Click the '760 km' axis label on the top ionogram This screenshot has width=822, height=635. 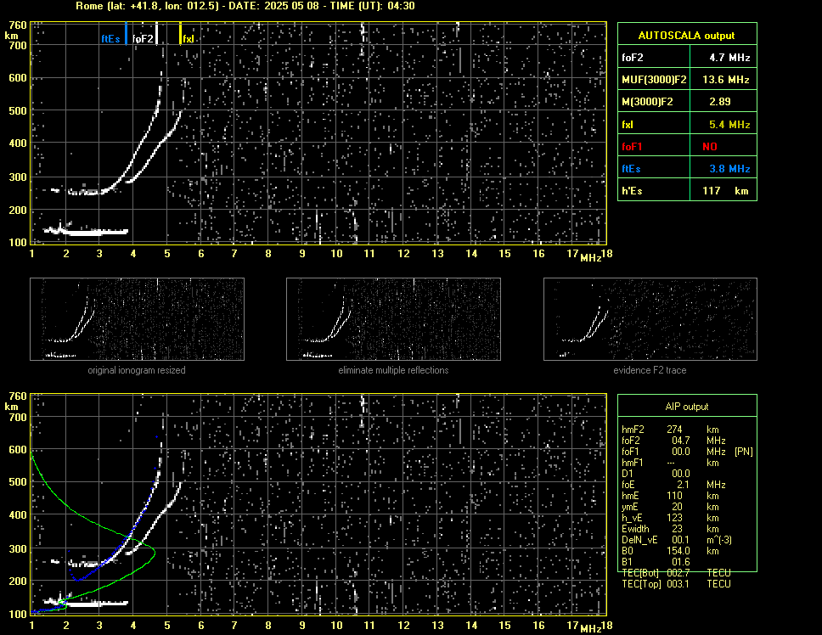pos(16,30)
